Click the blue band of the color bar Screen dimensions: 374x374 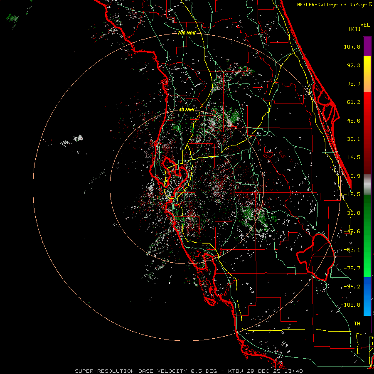coord(367,296)
